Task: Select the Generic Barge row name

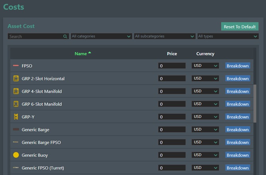Action: tap(35, 130)
